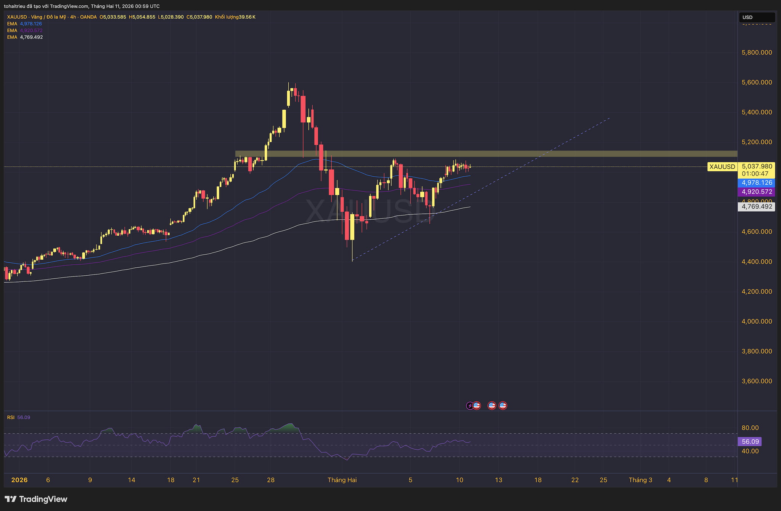Click the purple 4,920.572 axis price tag
The image size is (781, 511).
(x=757, y=192)
